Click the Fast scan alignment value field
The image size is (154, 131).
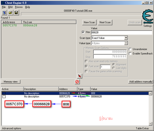click(105, 67)
